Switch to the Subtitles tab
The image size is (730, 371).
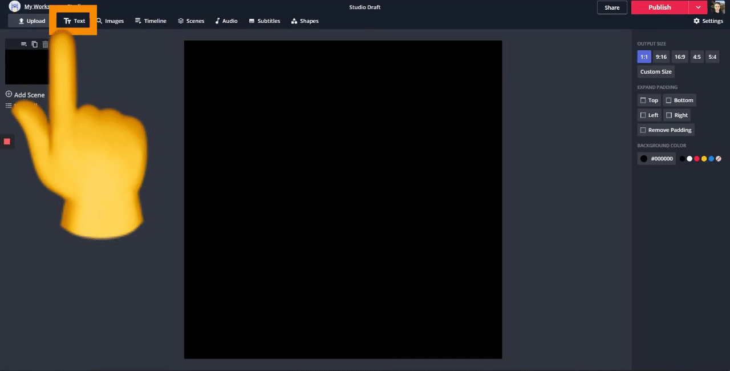(x=264, y=21)
